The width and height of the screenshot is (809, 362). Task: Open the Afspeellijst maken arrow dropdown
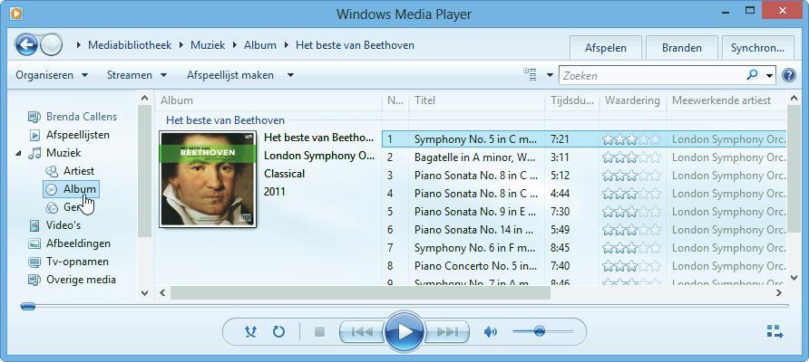pos(290,75)
